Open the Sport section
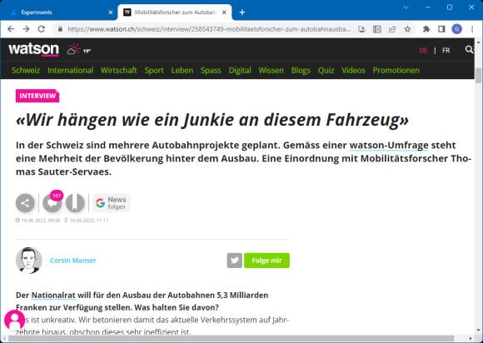Viewport: 483px width, 343px height. 154,70
